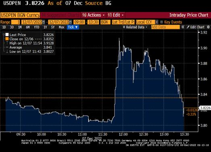Collapse panel with double left chevron

pyautogui.click(x=183, y=27)
